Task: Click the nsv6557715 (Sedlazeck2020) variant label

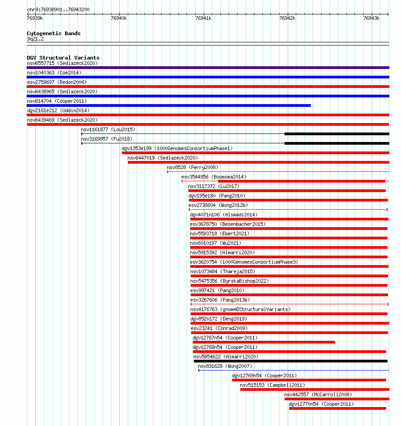Action: pos(62,63)
